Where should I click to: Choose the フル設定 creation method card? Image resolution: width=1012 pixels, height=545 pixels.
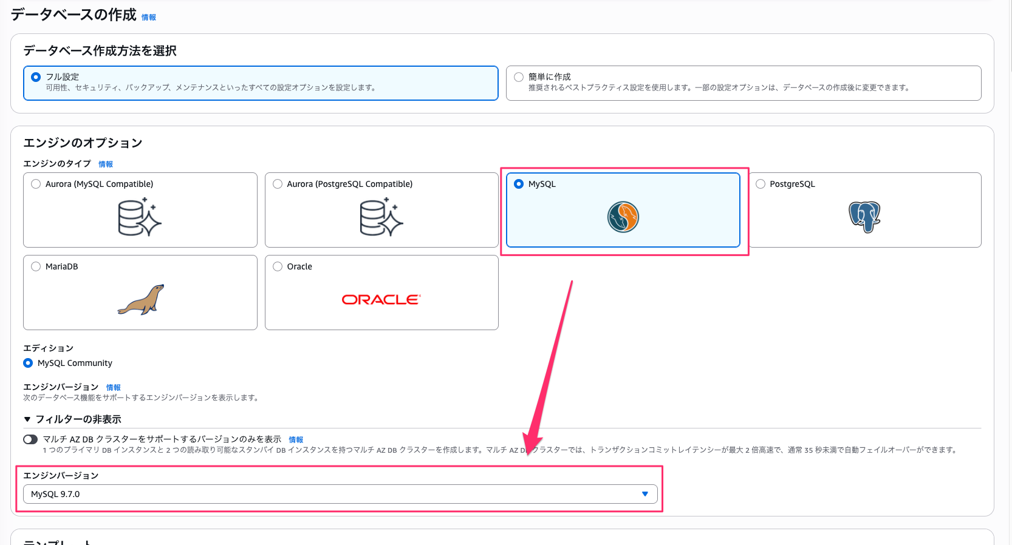tap(261, 83)
